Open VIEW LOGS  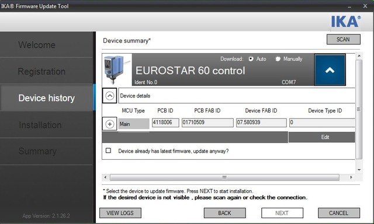click(120, 213)
